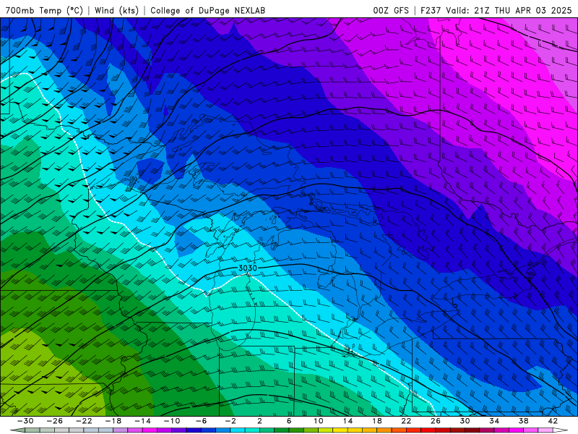
Task: Click the "21Z THU APR 03 2025" valid time
Action: (x=522, y=10)
